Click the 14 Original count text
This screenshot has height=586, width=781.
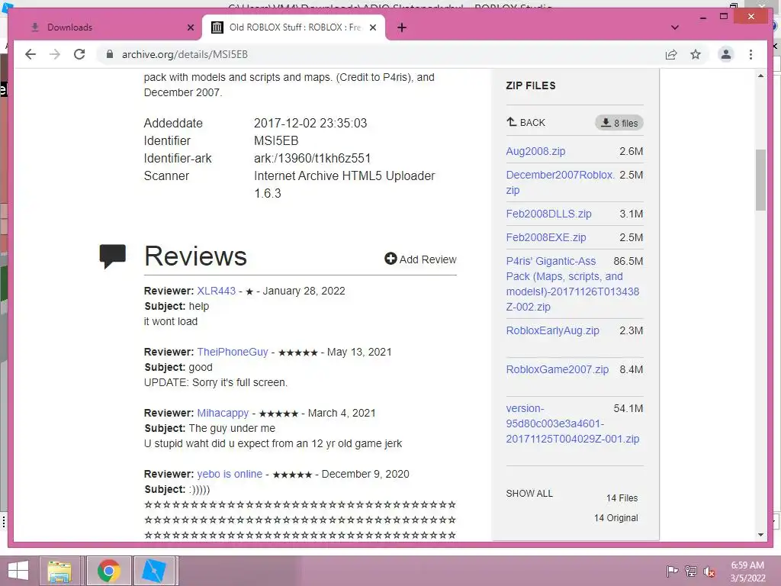pyautogui.click(x=615, y=518)
